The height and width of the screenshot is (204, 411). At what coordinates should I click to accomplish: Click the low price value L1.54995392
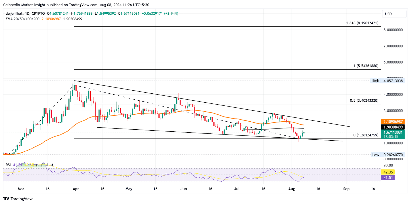click(105, 13)
